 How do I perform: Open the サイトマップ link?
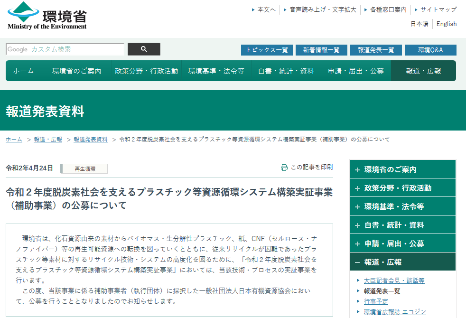[438, 9]
